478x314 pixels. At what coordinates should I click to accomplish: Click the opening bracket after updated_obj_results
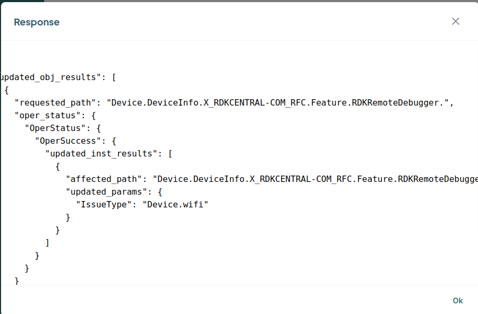pyautogui.click(x=114, y=77)
